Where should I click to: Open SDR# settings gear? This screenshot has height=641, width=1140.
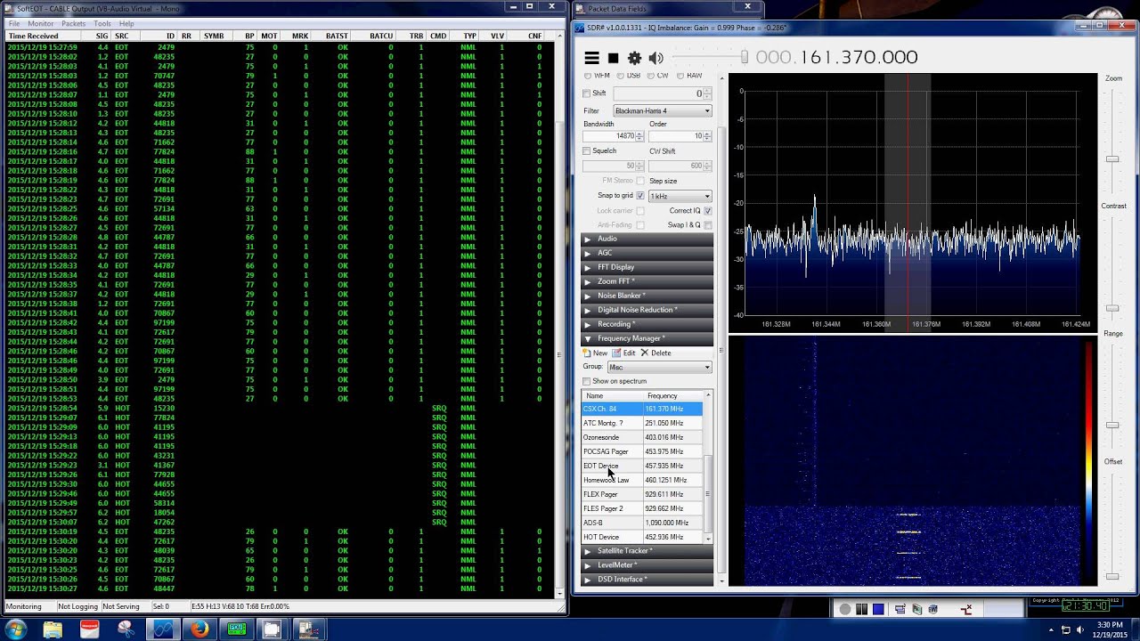[634, 58]
